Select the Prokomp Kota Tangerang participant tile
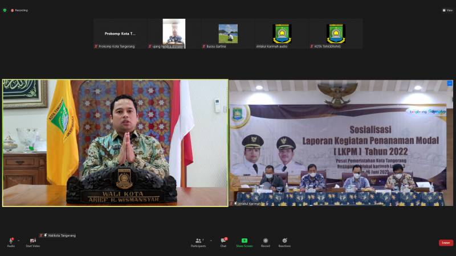The image size is (456, 256). (x=120, y=34)
